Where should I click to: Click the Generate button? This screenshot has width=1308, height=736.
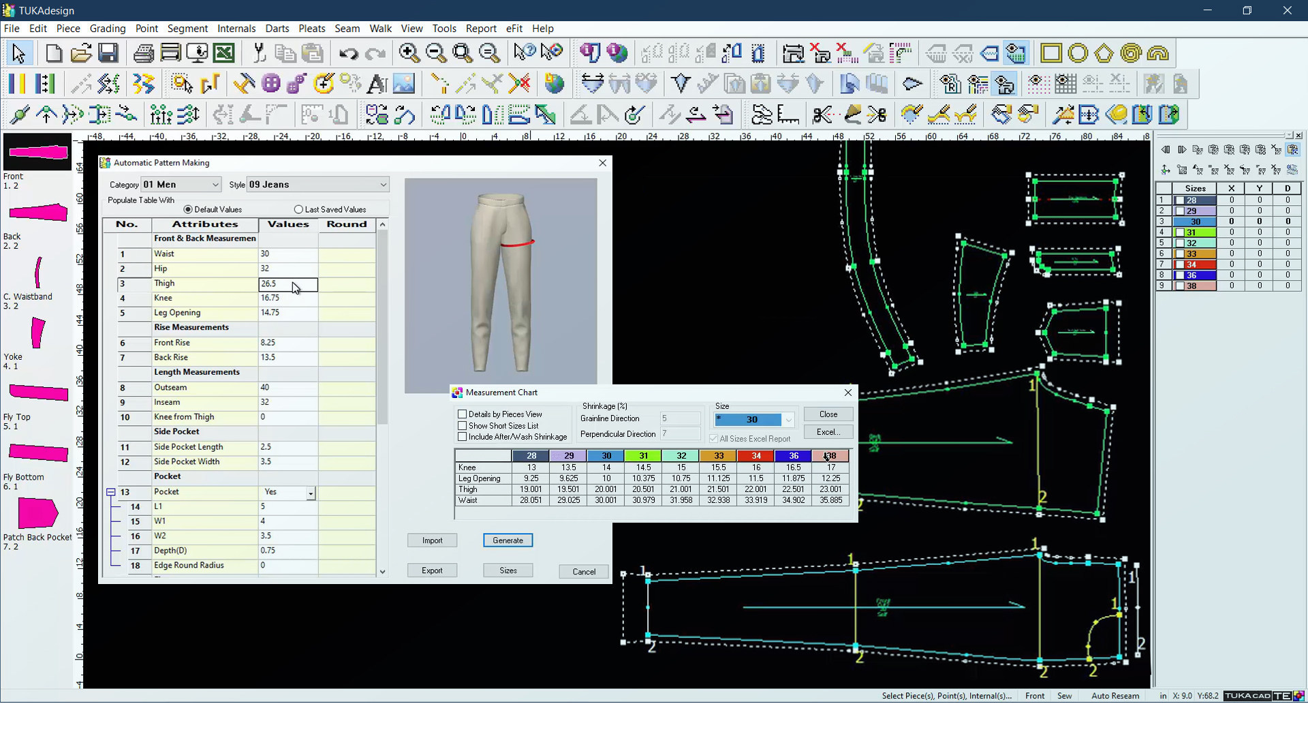pyautogui.click(x=508, y=540)
